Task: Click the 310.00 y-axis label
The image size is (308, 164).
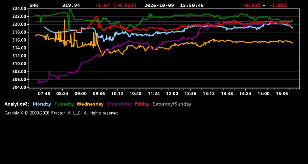Action: tap(19, 64)
